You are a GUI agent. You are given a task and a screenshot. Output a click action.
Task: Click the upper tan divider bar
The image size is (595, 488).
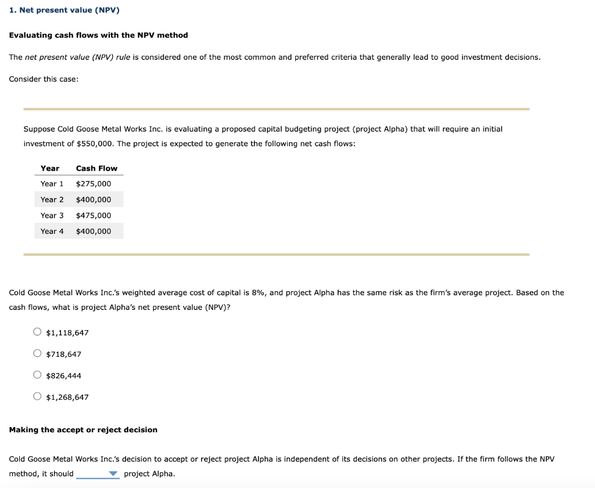tap(276, 108)
